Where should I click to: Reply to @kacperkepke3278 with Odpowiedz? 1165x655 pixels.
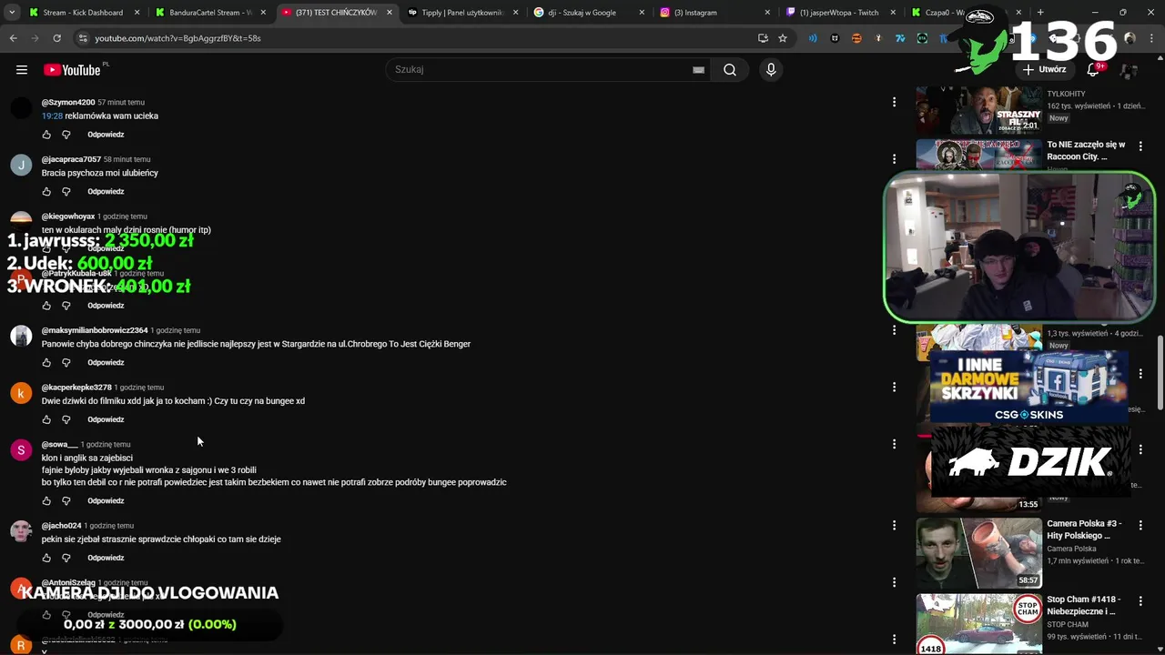coord(106,419)
